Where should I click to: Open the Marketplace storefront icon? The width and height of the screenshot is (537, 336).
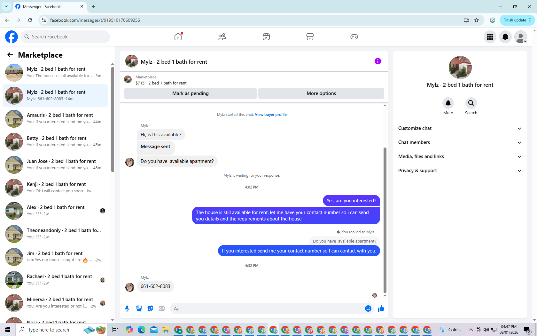click(x=310, y=37)
